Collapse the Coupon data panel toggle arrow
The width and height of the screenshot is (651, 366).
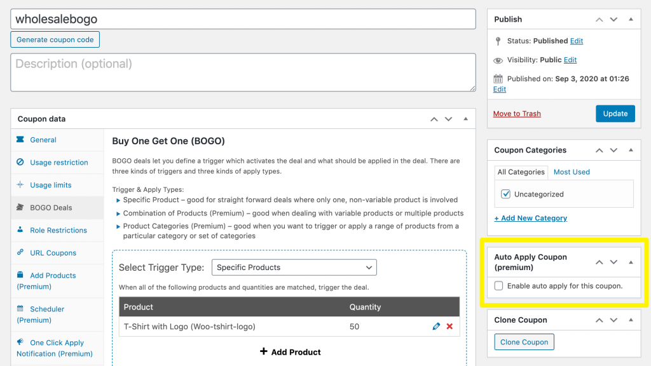[x=465, y=119]
